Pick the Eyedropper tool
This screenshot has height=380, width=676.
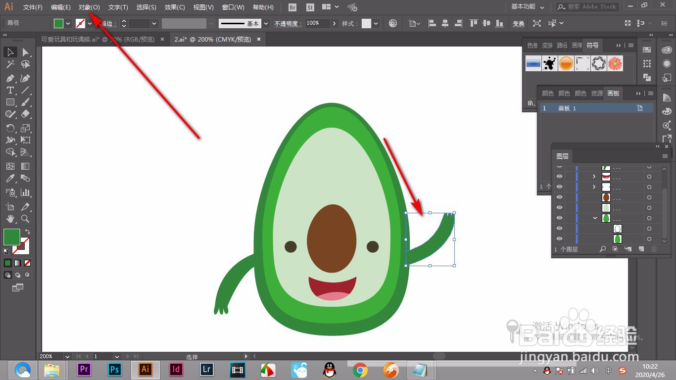[x=10, y=179]
